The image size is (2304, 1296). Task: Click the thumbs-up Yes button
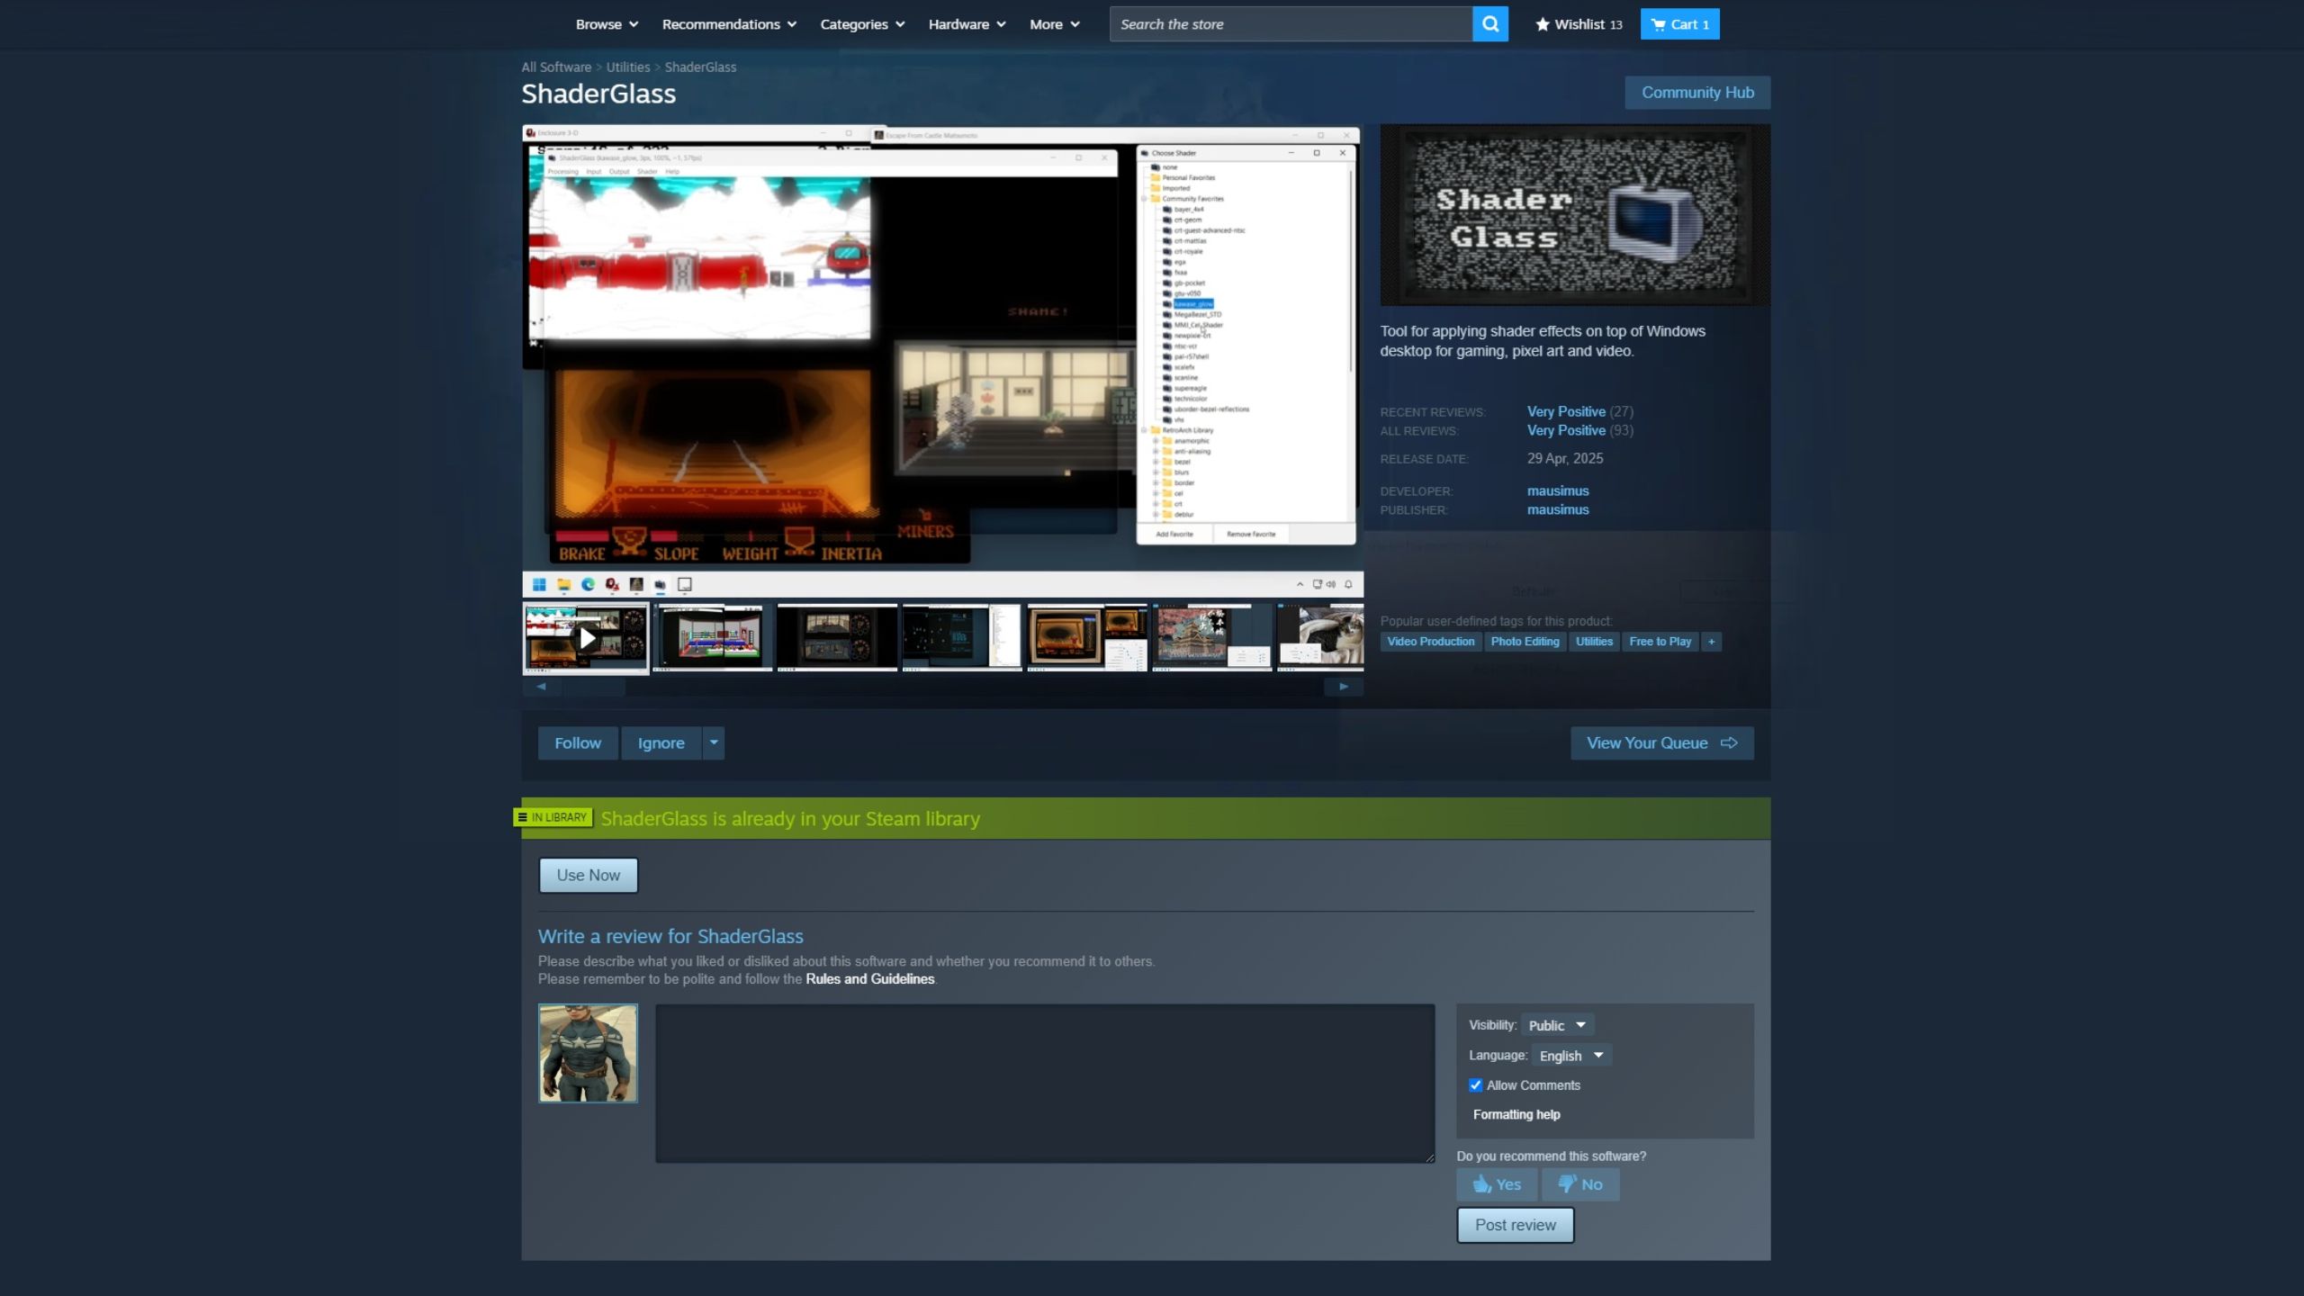(1497, 1184)
